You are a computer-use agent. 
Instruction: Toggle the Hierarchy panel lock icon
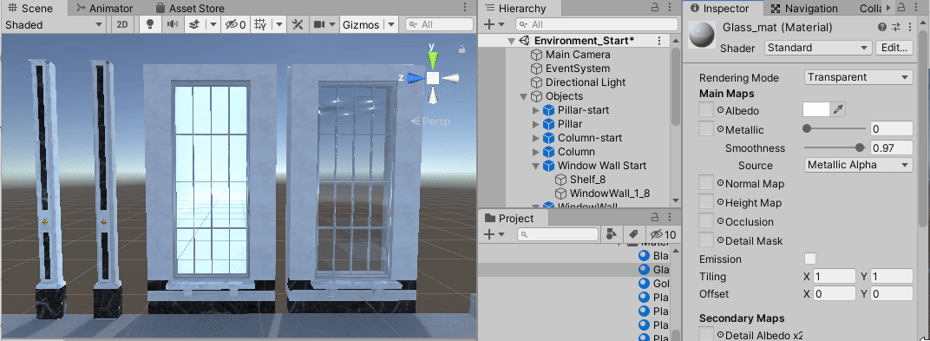click(655, 8)
